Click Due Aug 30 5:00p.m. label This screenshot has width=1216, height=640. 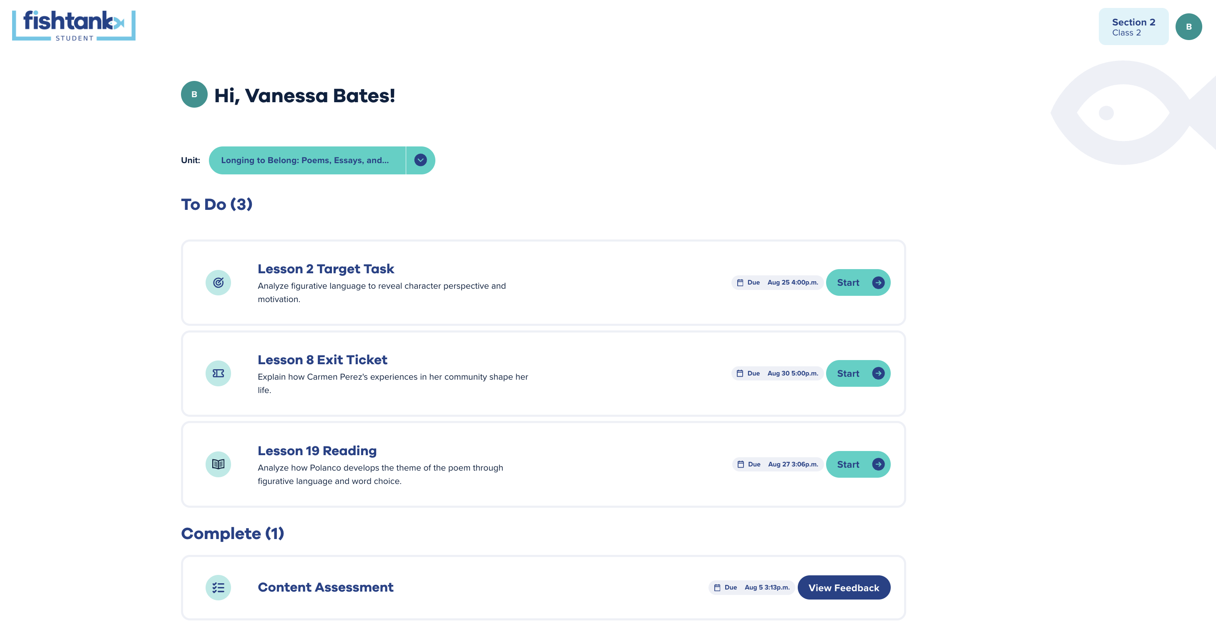777,373
